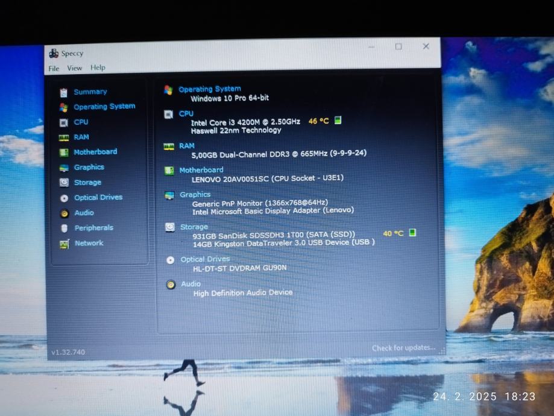Click the RAM module icon in sidebar
This screenshot has height=416, width=554.
[x=63, y=137]
